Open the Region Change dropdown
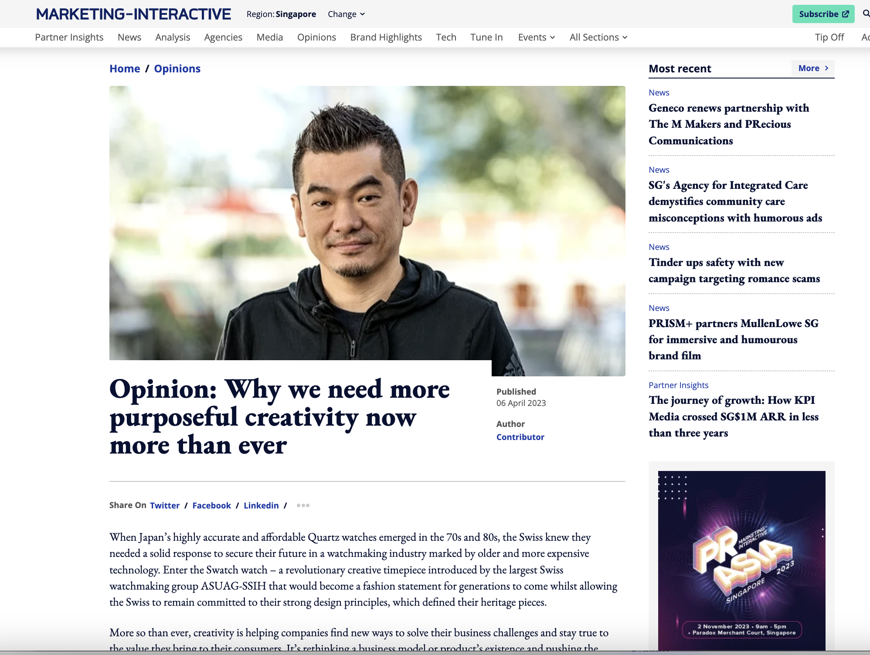Viewport: 870px width, 655px height. click(346, 14)
